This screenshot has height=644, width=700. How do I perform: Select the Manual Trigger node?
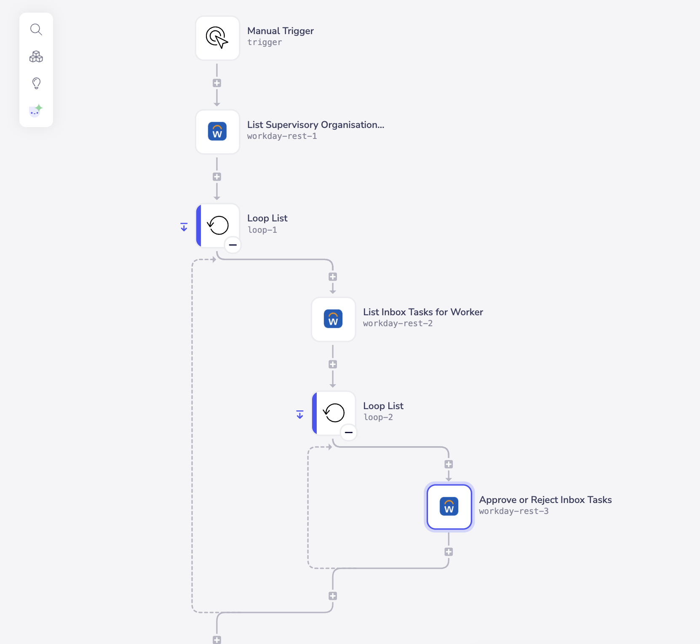pyautogui.click(x=217, y=38)
